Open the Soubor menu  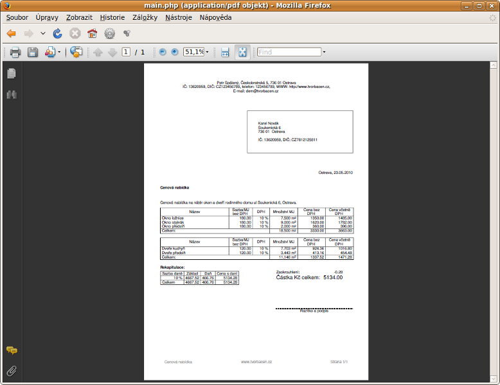[17, 17]
